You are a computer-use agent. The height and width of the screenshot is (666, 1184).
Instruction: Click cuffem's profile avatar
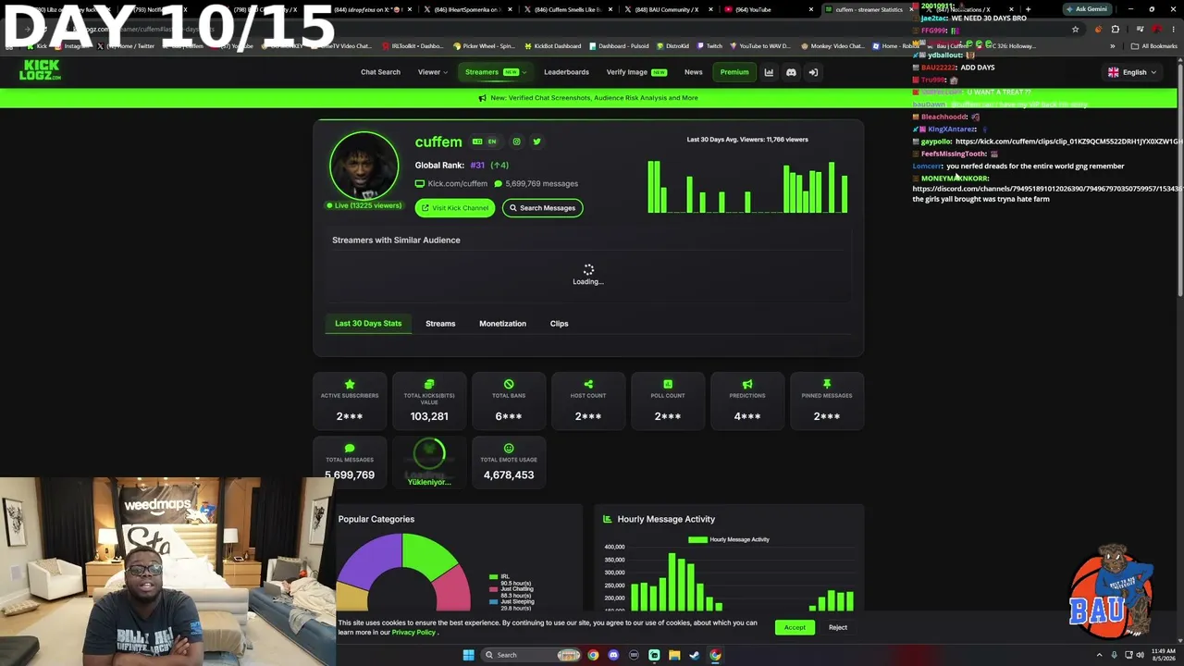pyautogui.click(x=364, y=166)
